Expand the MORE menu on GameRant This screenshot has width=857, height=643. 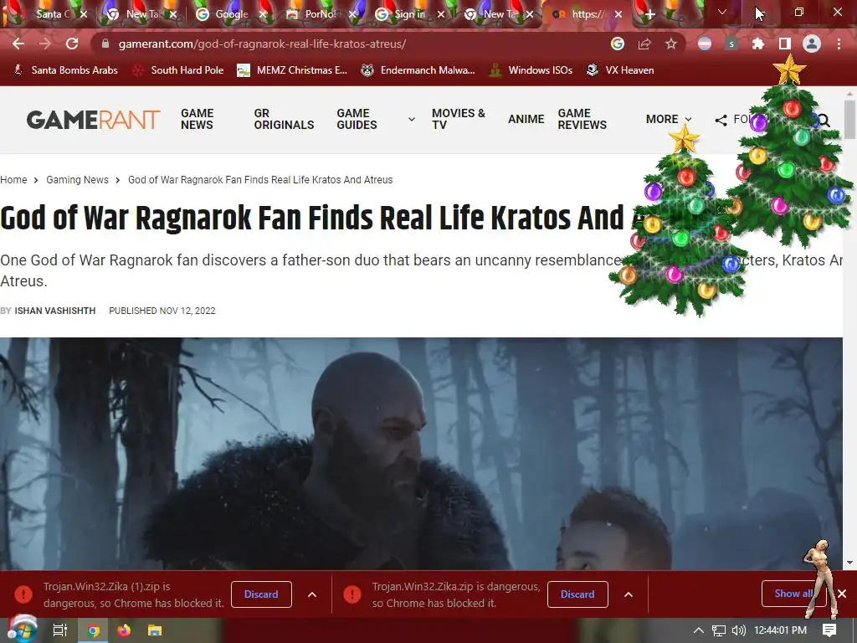point(669,119)
